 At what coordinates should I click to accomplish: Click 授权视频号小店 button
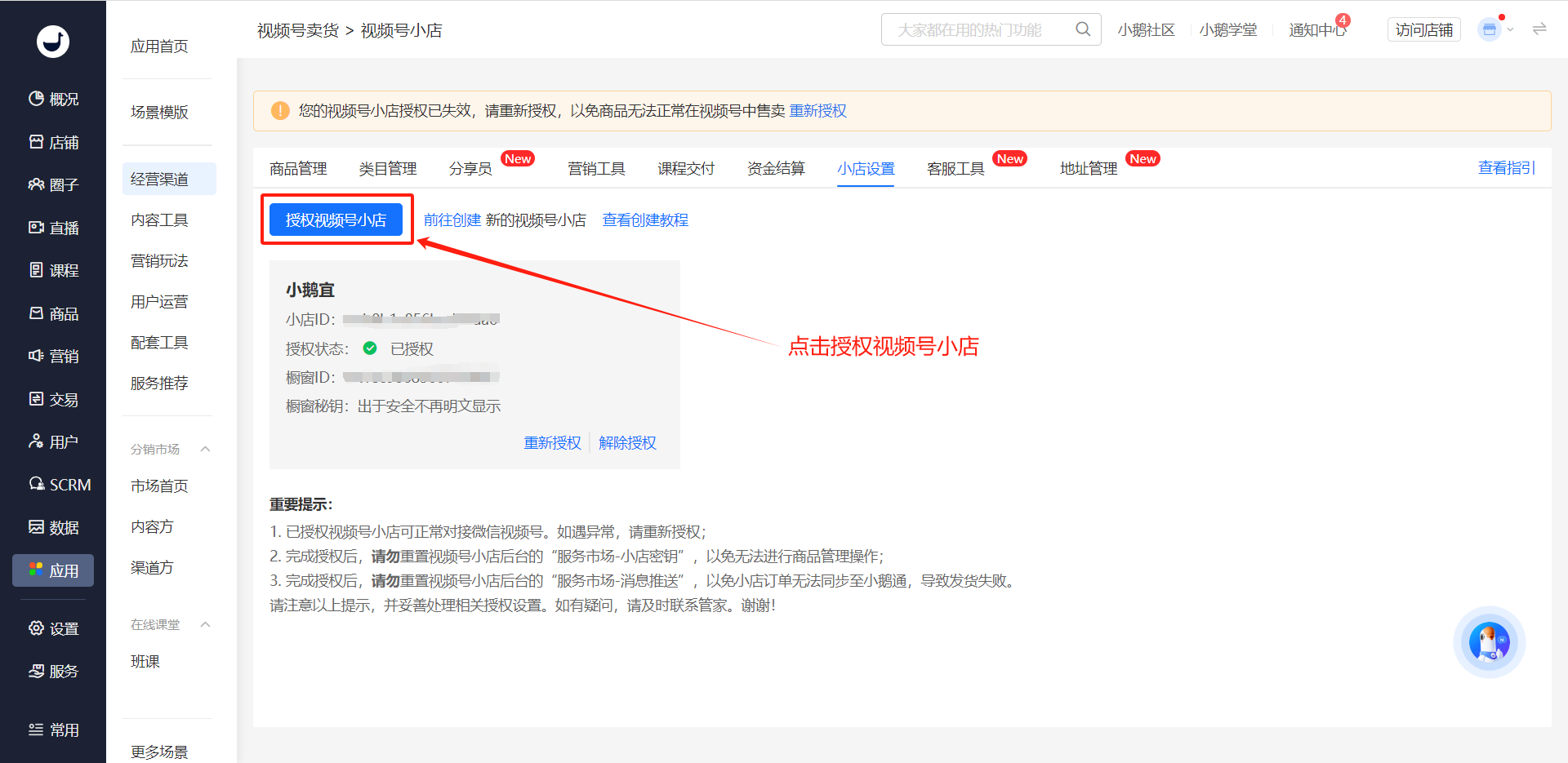coord(336,220)
